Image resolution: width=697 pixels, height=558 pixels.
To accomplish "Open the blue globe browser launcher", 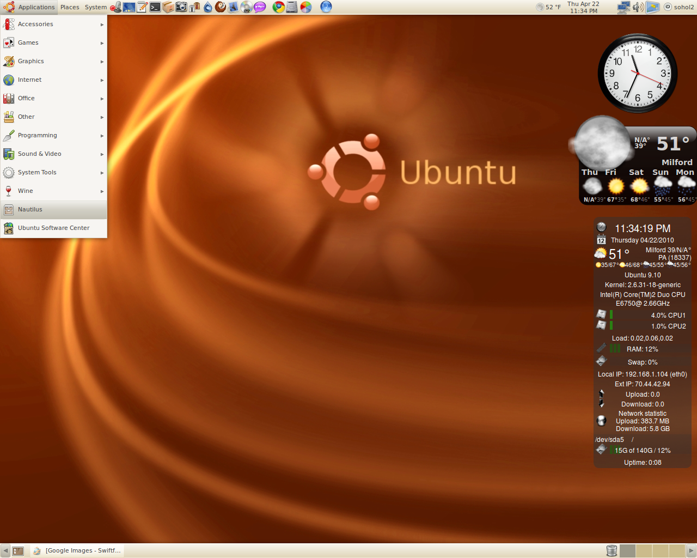I will click(326, 7).
